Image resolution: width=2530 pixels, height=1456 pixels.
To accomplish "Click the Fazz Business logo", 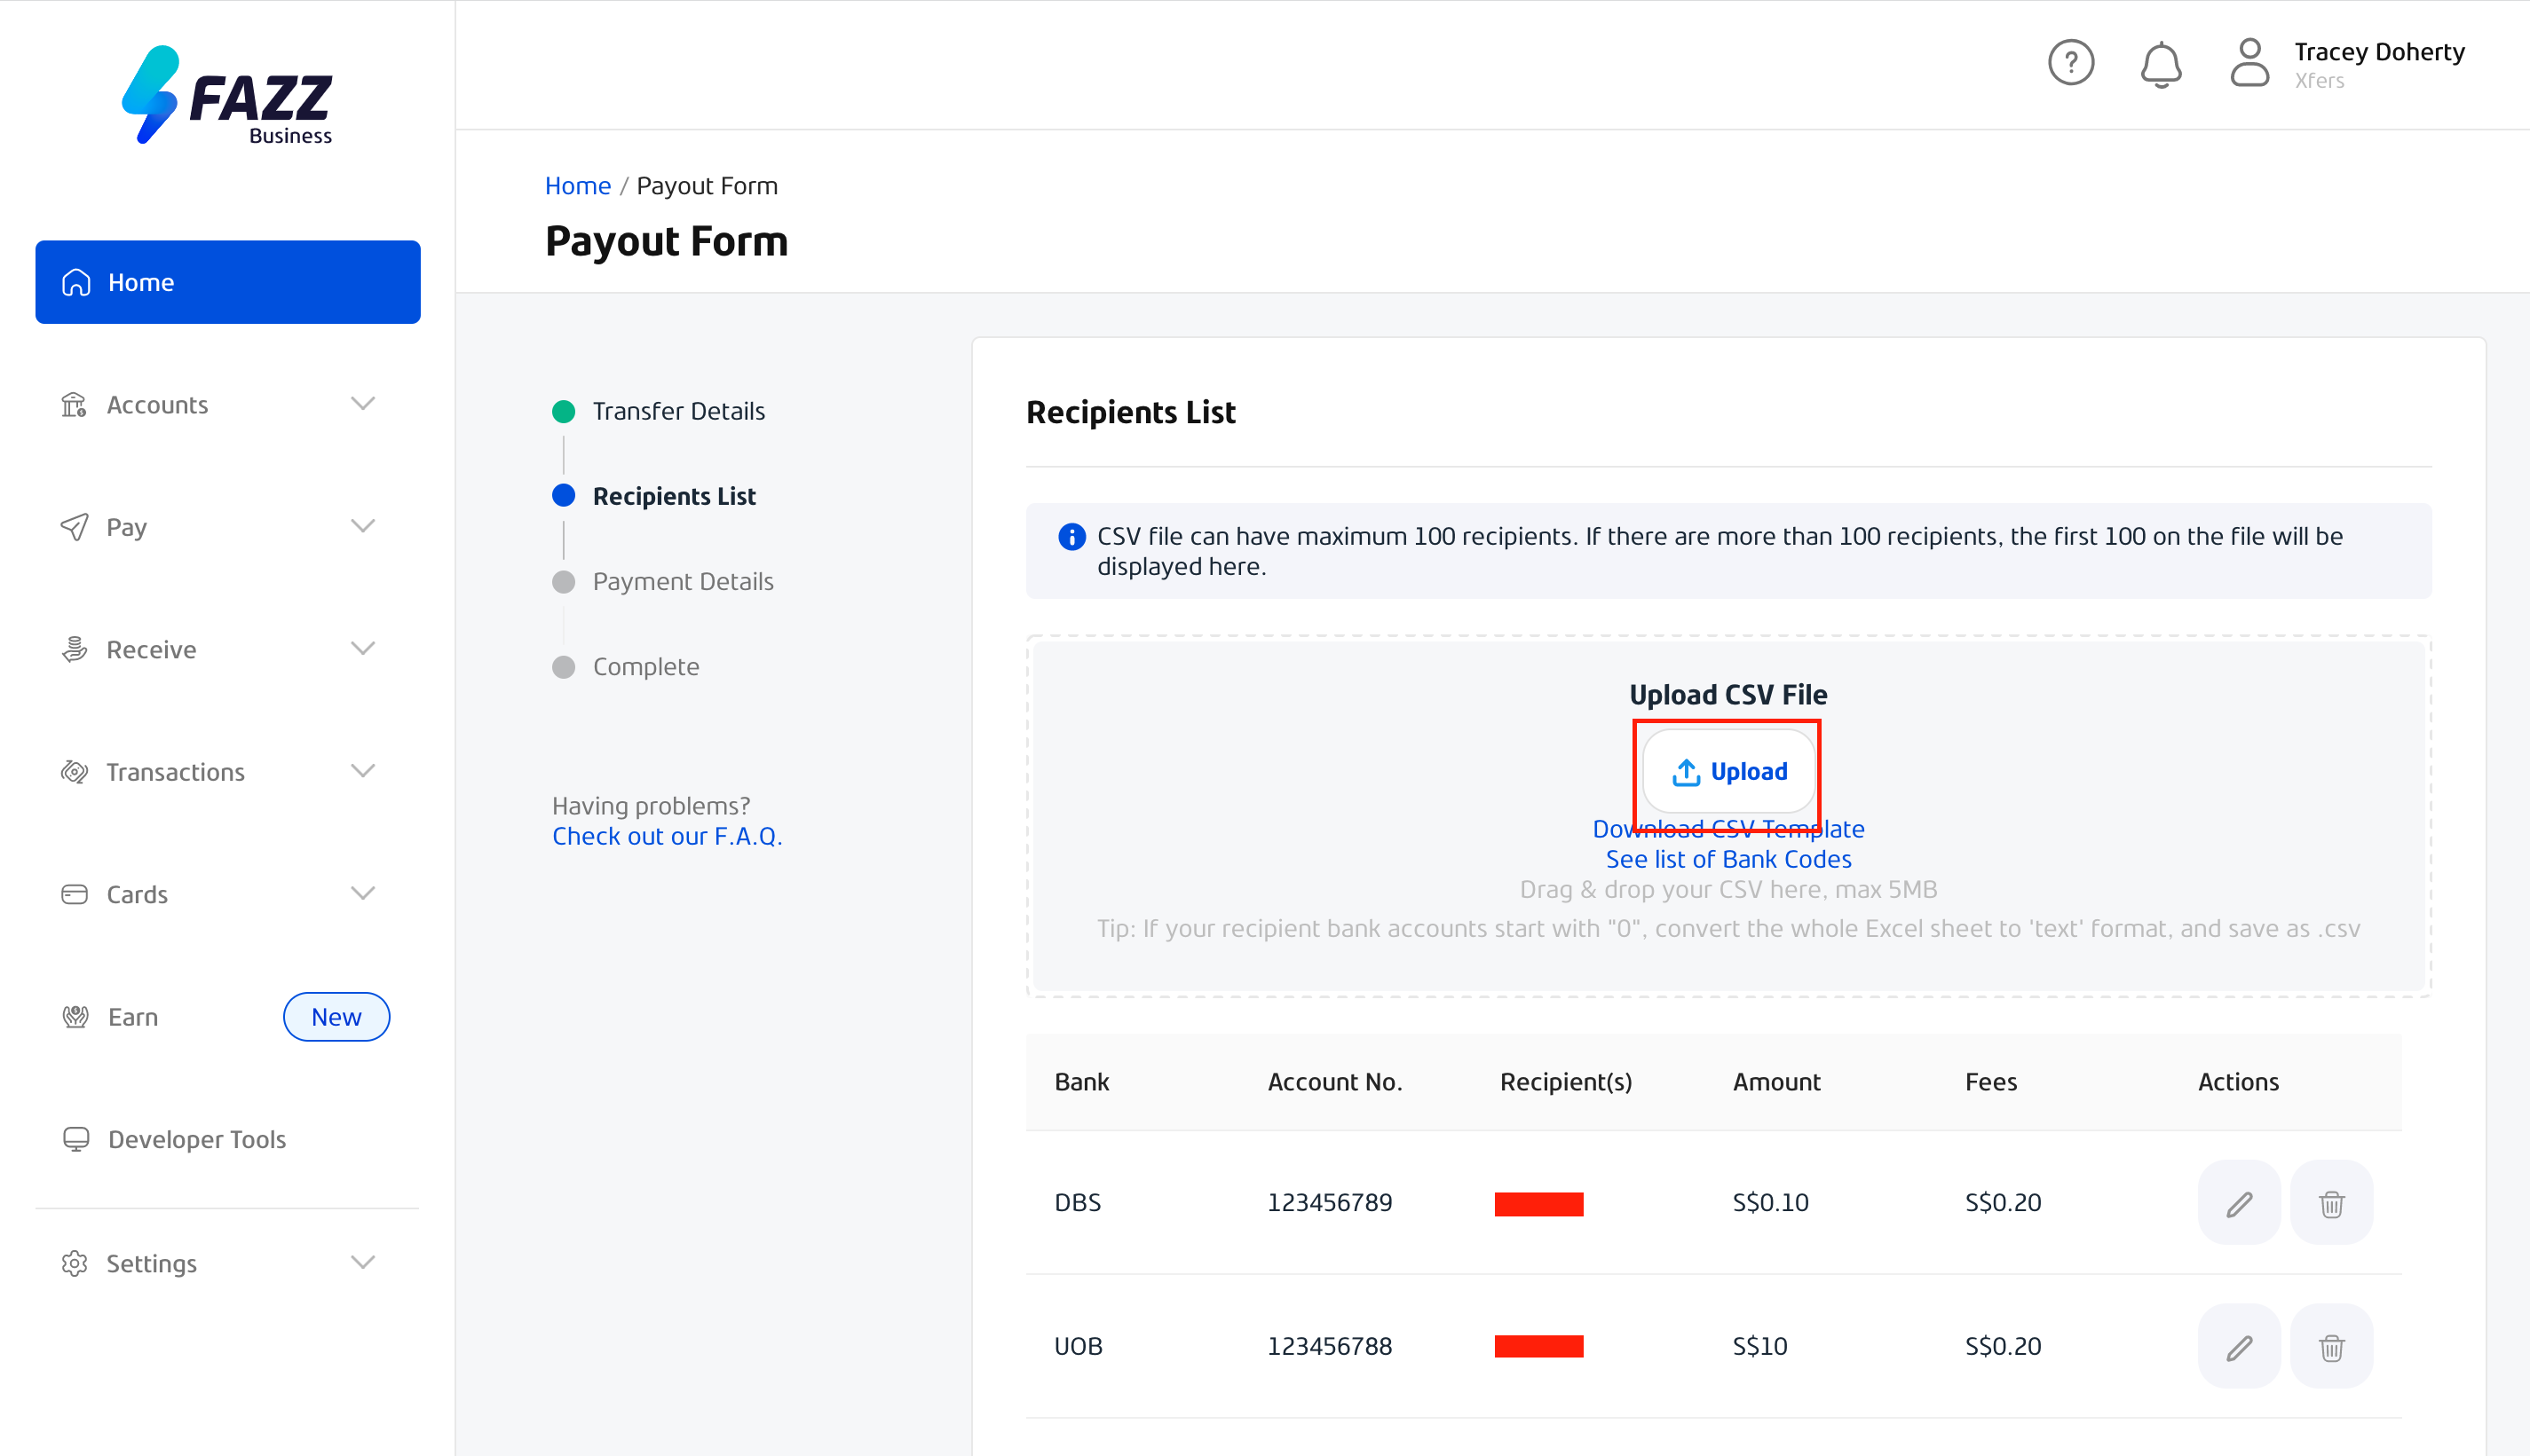I will tap(227, 95).
